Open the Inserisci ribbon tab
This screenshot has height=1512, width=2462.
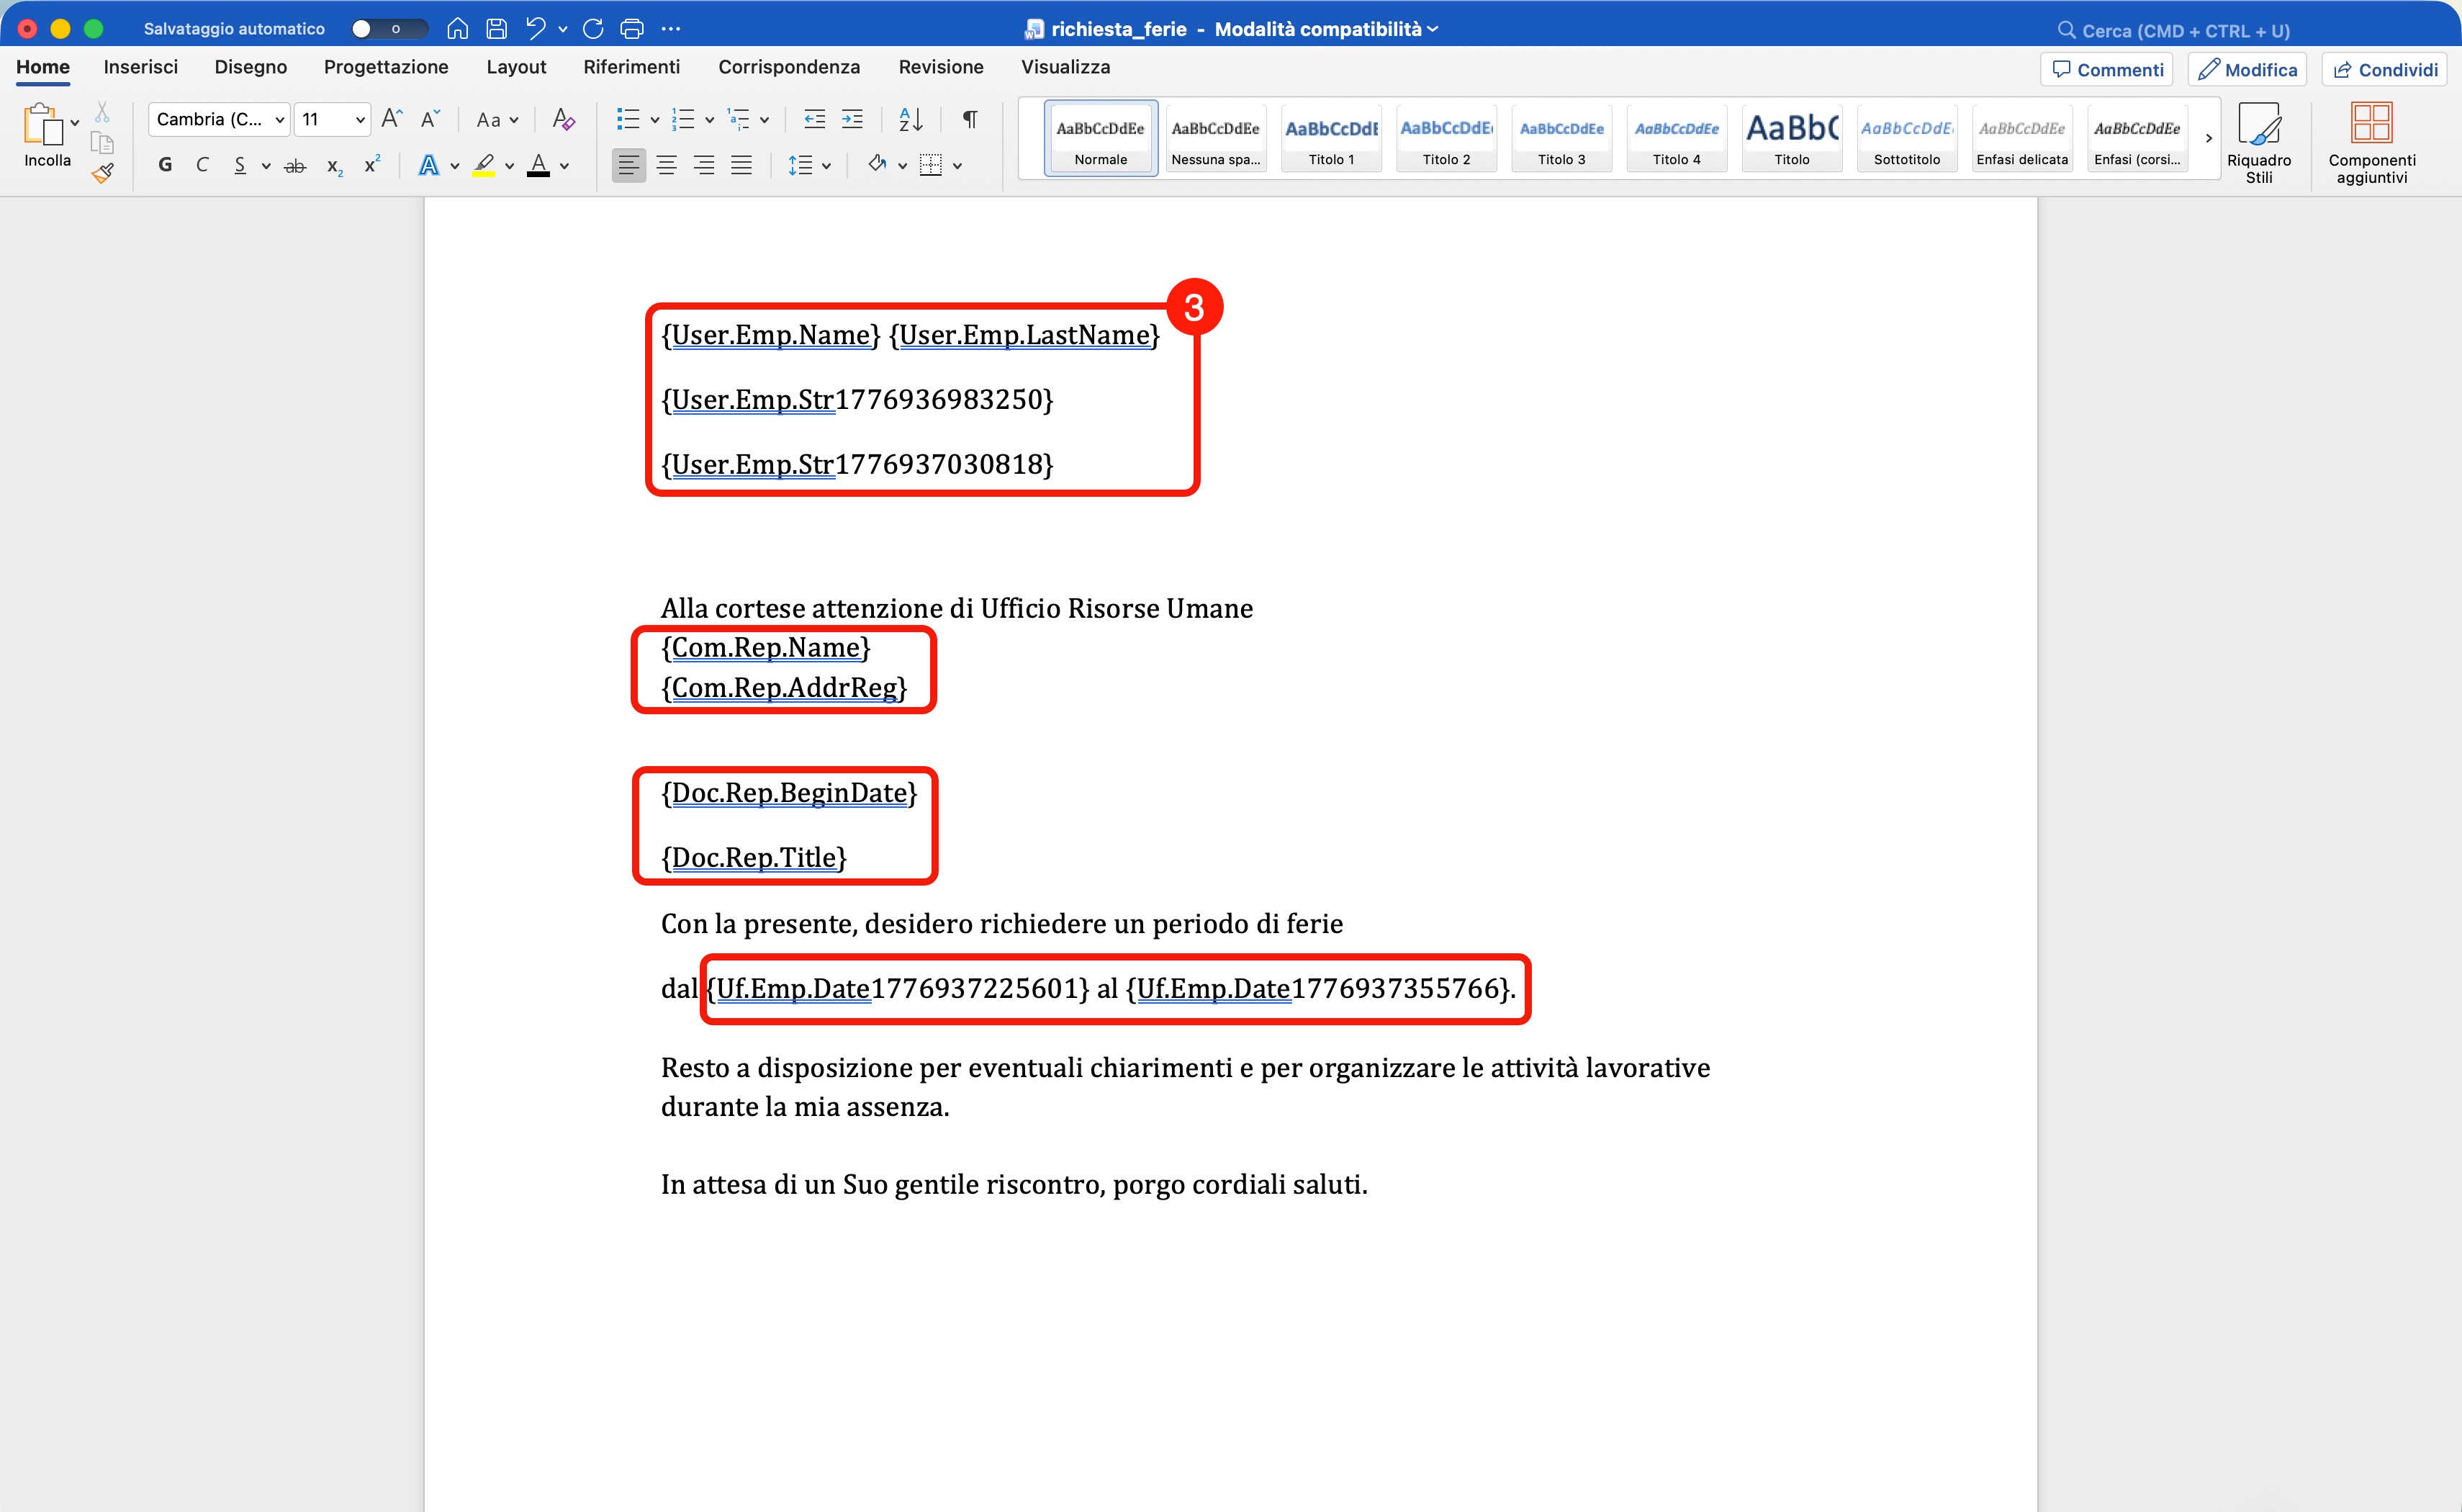(x=141, y=67)
